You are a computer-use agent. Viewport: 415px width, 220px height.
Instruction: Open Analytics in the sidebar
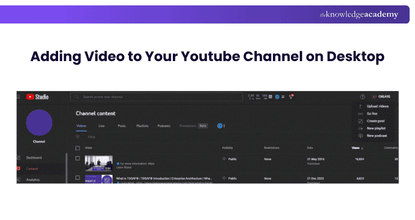click(33, 180)
